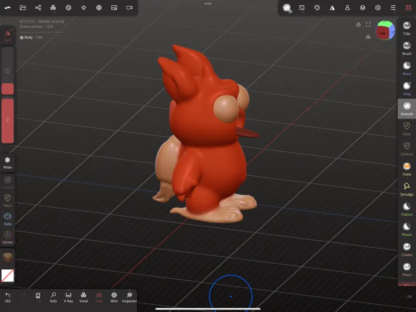The height and width of the screenshot is (312, 416).
Task: Open the Settings gear menu
Action: [x=378, y=8]
